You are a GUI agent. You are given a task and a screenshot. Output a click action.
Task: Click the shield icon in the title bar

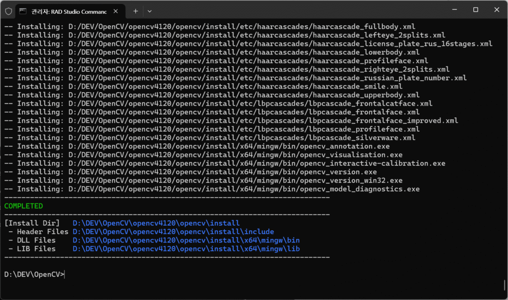point(8,11)
